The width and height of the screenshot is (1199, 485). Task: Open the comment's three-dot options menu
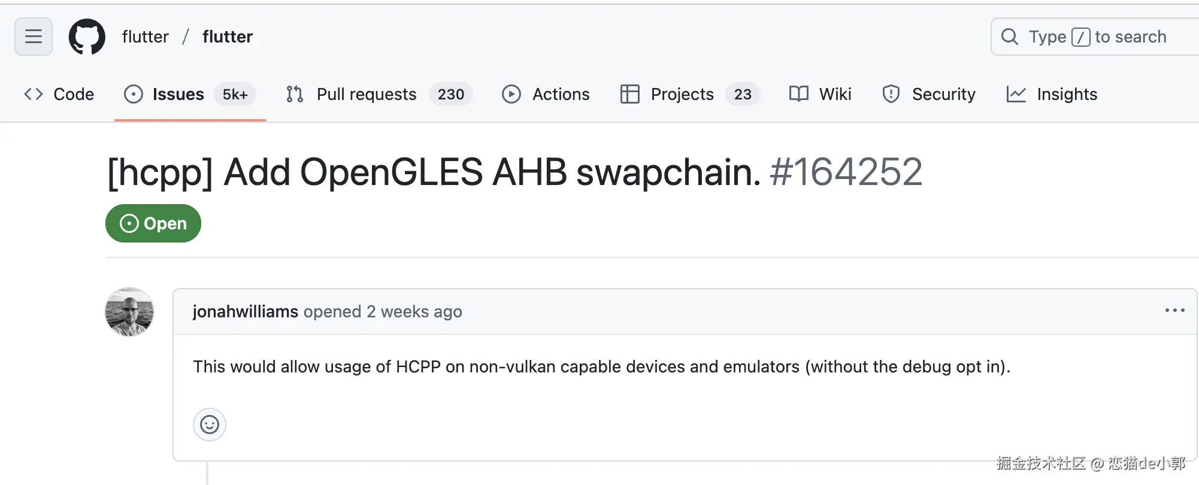point(1174,310)
